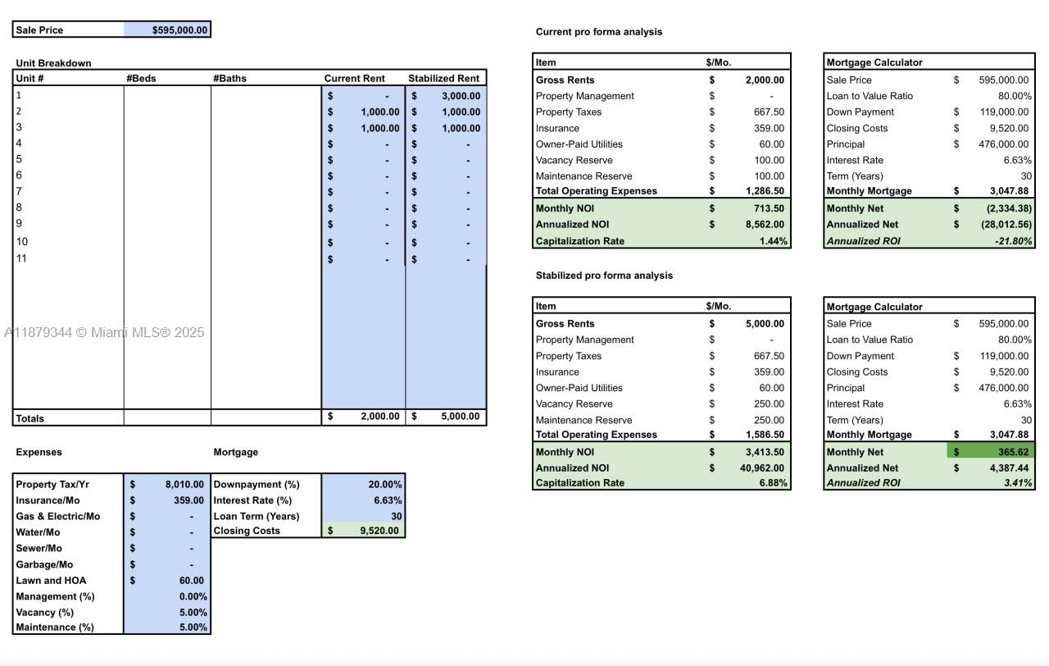The width and height of the screenshot is (1049, 666).
Task: Click the Vacancy (%) value cell
Action: 167,613
